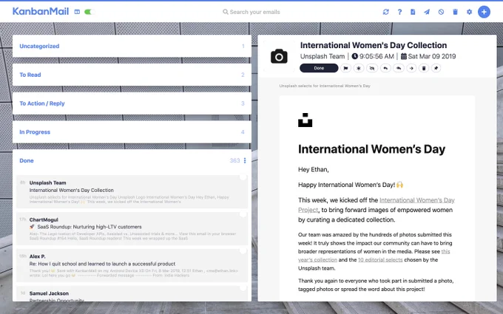Image resolution: width=503 pixels, height=314 pixels.
Task: Pin the open email
Action: coord(436,68)
